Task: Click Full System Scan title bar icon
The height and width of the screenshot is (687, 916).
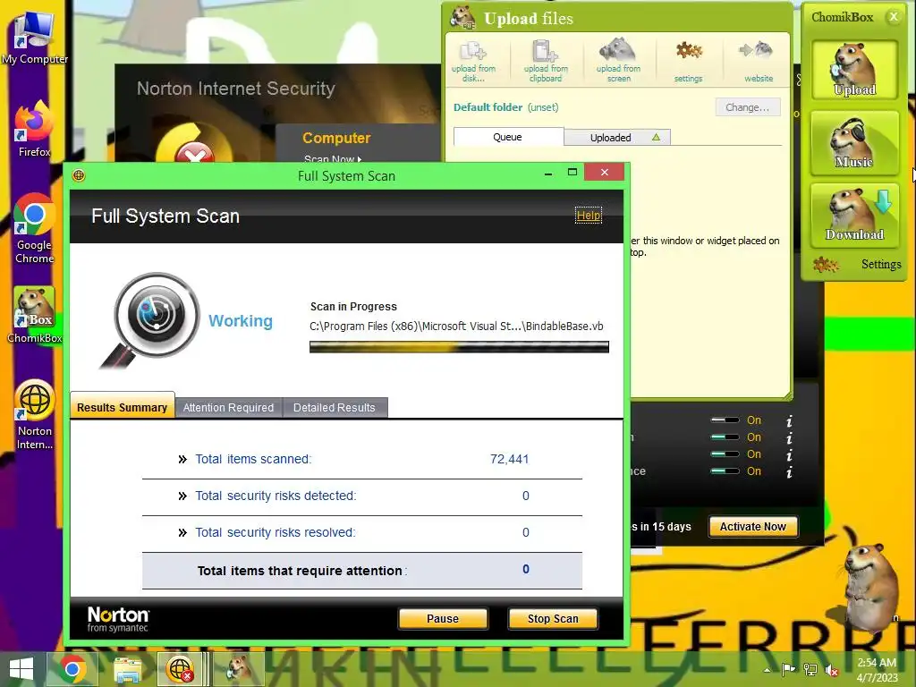Action: click(79, 175)
